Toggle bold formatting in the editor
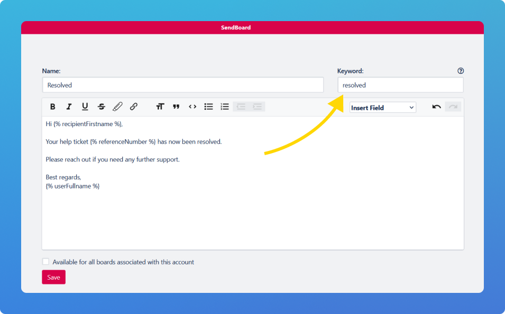The image size is (505, 314). [x=52, y=107]
